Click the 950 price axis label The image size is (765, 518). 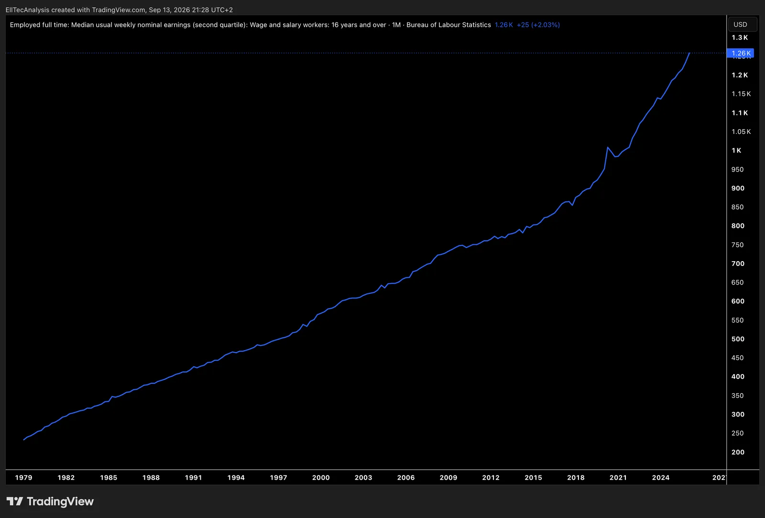738,169
